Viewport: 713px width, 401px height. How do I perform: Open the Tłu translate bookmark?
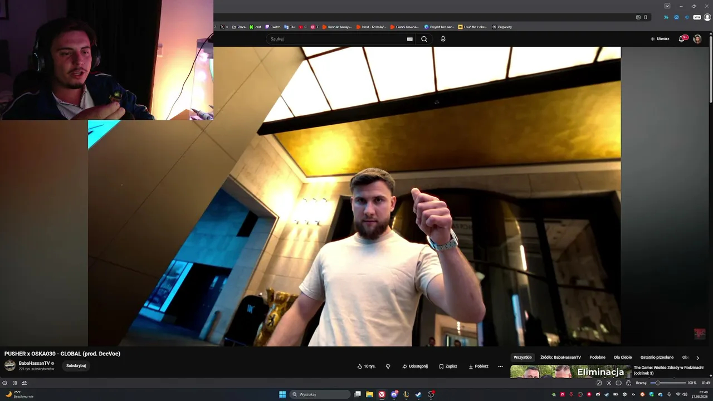point(290,27)
